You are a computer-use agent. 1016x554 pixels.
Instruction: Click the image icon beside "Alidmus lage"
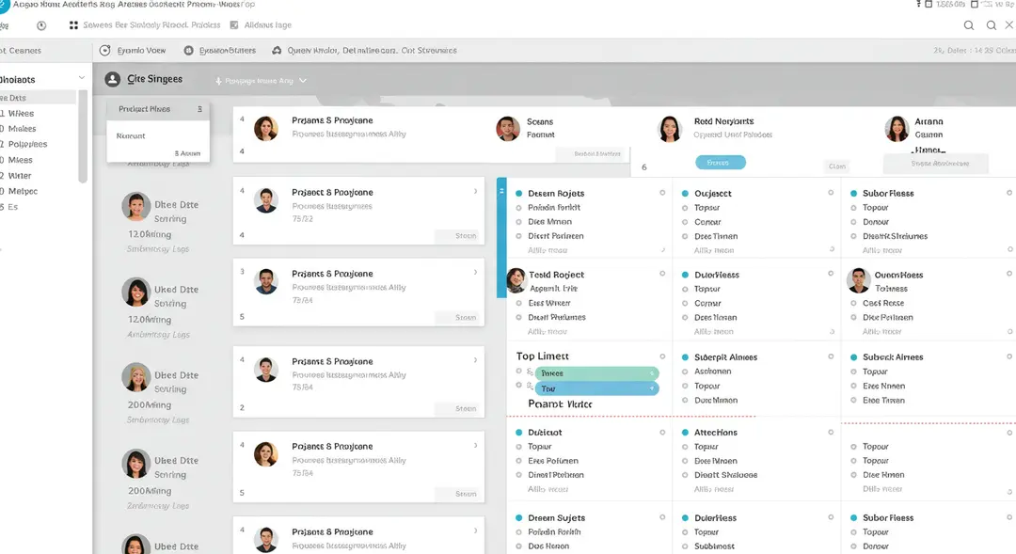[x=234, y=25]
